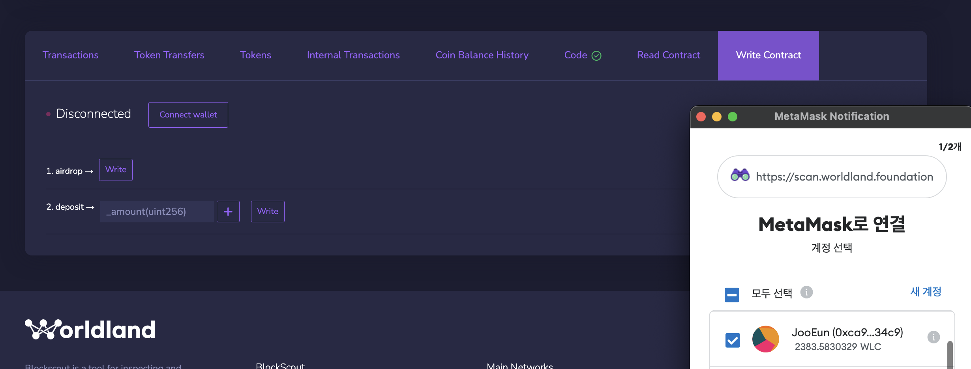Click the new account link in MetaMask
Image resolution: width=971 pixels, height=369 pixels.
926,292
